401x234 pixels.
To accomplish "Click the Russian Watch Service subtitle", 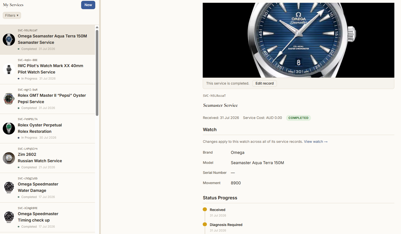I will pyautogui.click(x=40, y=161).
